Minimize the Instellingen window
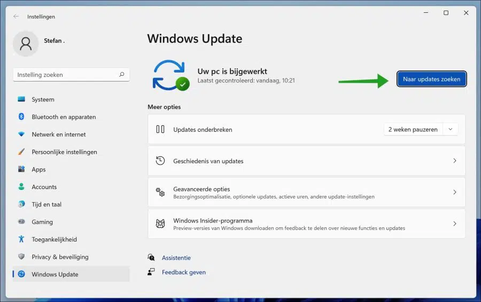 [426, 13]
